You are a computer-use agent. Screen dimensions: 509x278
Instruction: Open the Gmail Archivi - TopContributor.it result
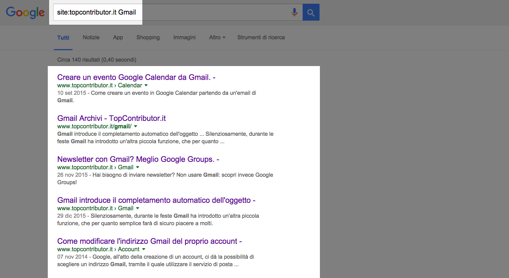coord(111,118)
